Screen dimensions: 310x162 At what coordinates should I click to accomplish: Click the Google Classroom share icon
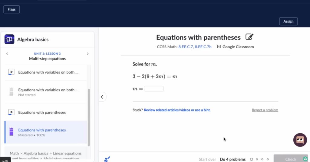click(x=219, y=47)
